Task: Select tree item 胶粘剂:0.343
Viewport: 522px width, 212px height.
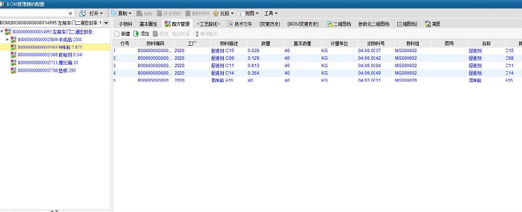Action: point(50,55)
